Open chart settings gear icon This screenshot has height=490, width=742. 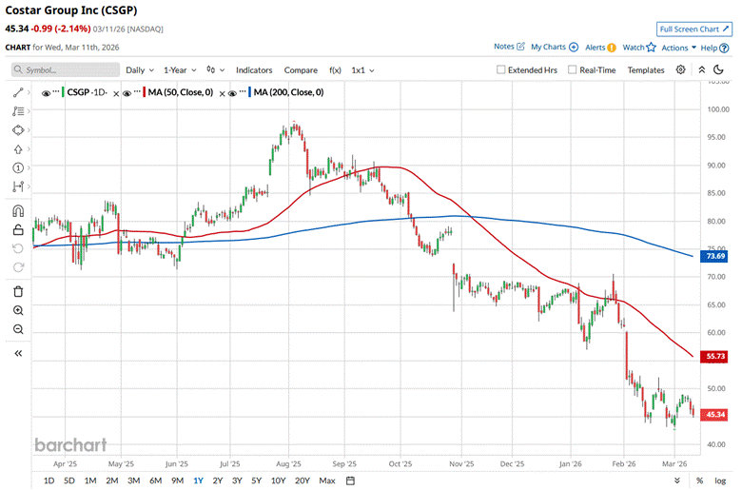point(681,70)
